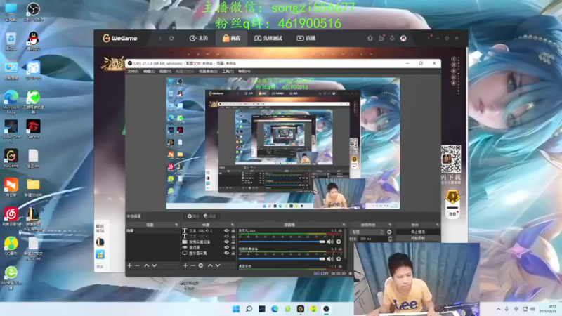The image size is (562, 316).
Task: Open OBS Help menu
Action: tap(244, 72)
